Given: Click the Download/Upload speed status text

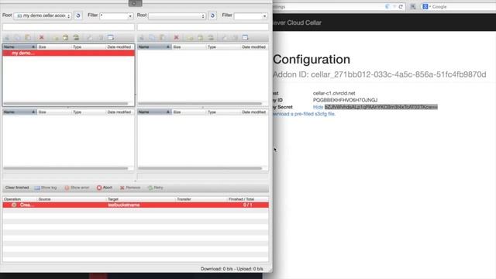Looking at the screenshot, I should pos(232,269).
